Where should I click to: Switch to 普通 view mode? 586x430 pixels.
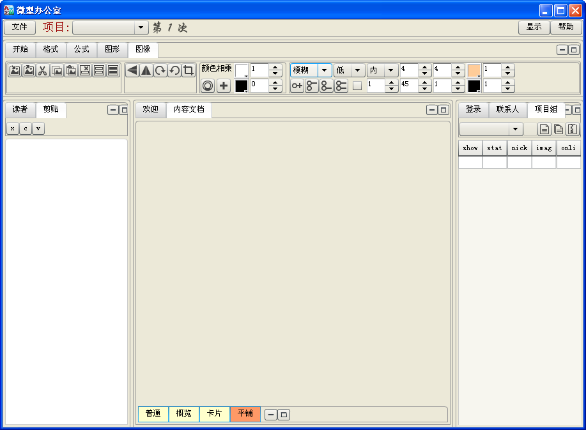coord(153,413)
